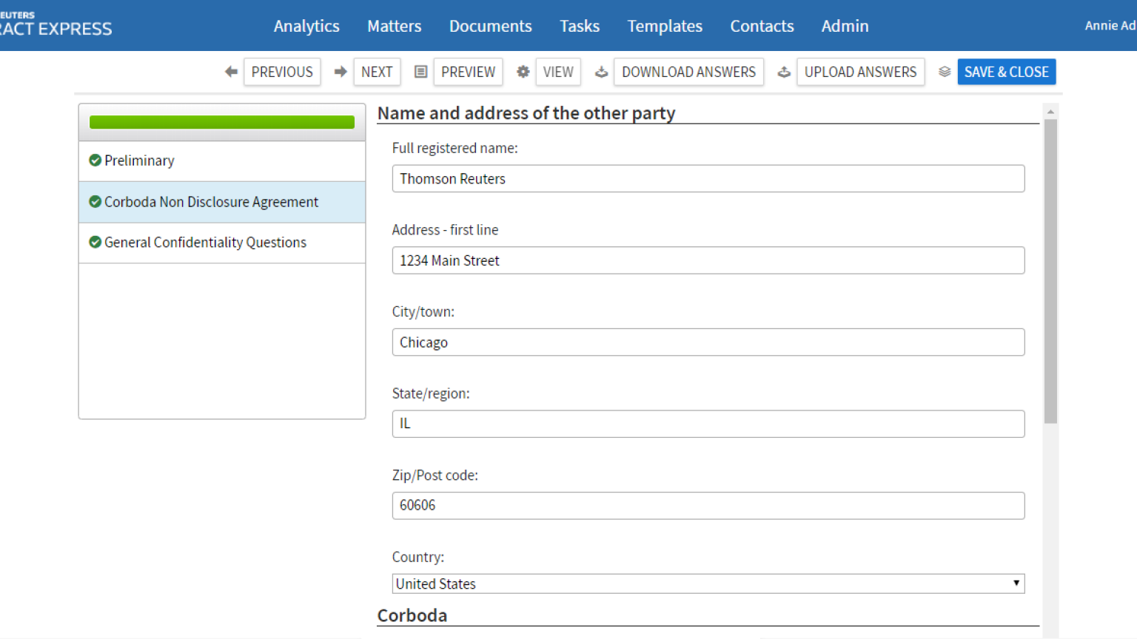Click UPLOAD ANSWERS button

click(860, 72)
